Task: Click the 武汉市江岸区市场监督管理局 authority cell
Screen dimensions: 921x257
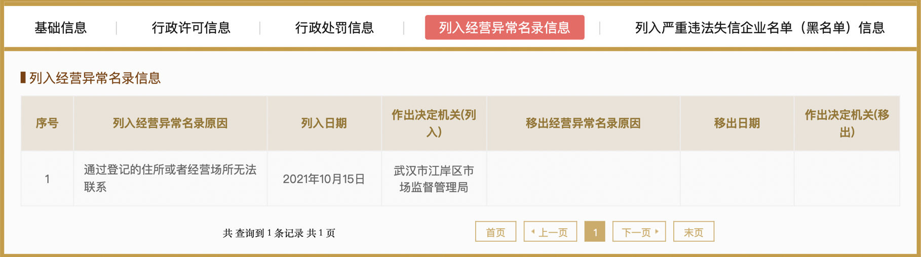Action: [x=434, y=179]
